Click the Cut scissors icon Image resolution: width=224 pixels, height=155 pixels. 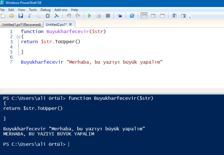click(30, 16)
